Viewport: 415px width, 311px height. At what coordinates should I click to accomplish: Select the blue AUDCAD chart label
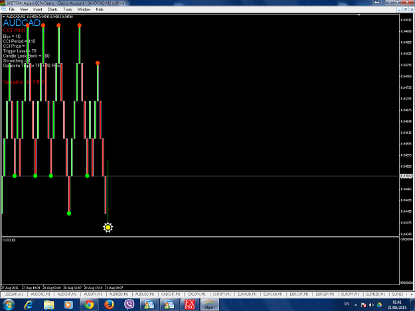(22, 23)
